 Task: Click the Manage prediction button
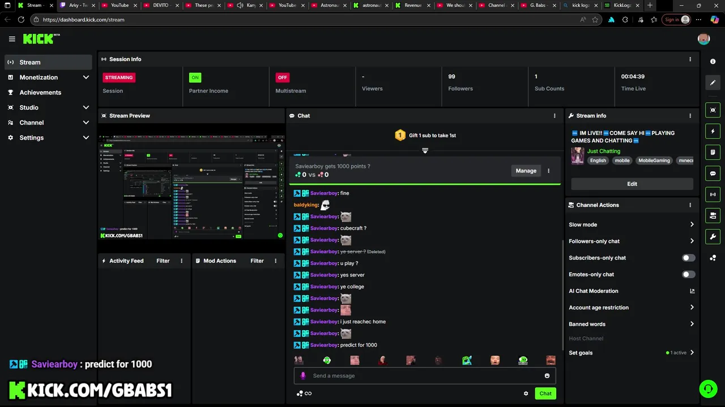tap(526, 171)
